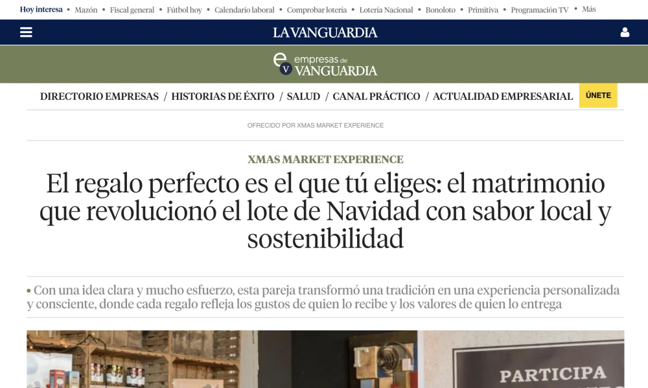Navigate to the Salud section
This screenshot has width=648, height=388.
coord(303,97)
